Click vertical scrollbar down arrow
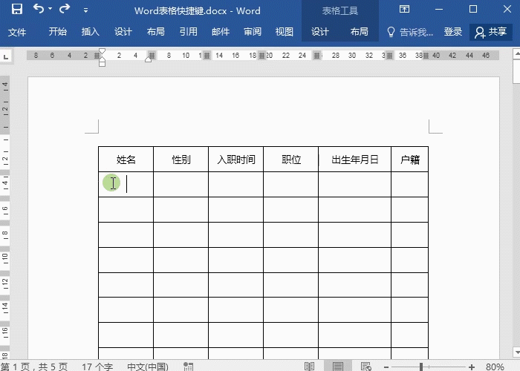520x371 pixels. [517, 352]
